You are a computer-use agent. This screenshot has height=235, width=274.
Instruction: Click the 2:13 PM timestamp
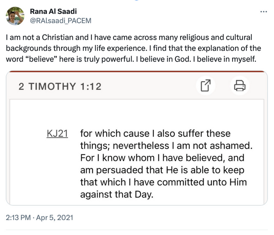point(18,217)
